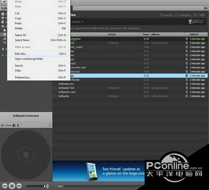209x190 pixels.
Task: Click the plus icon to add a playlist
Action: pyautogui.click(x=3, y=55)
